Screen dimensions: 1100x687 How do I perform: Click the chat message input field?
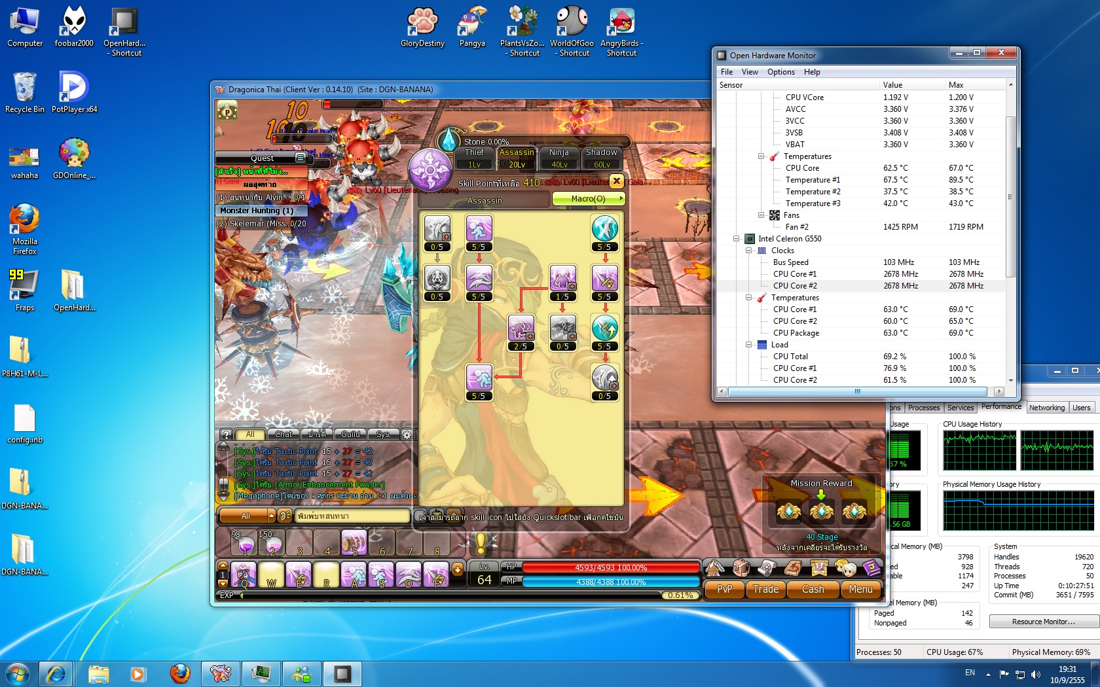pyautogui.click(x=352, y=516)
